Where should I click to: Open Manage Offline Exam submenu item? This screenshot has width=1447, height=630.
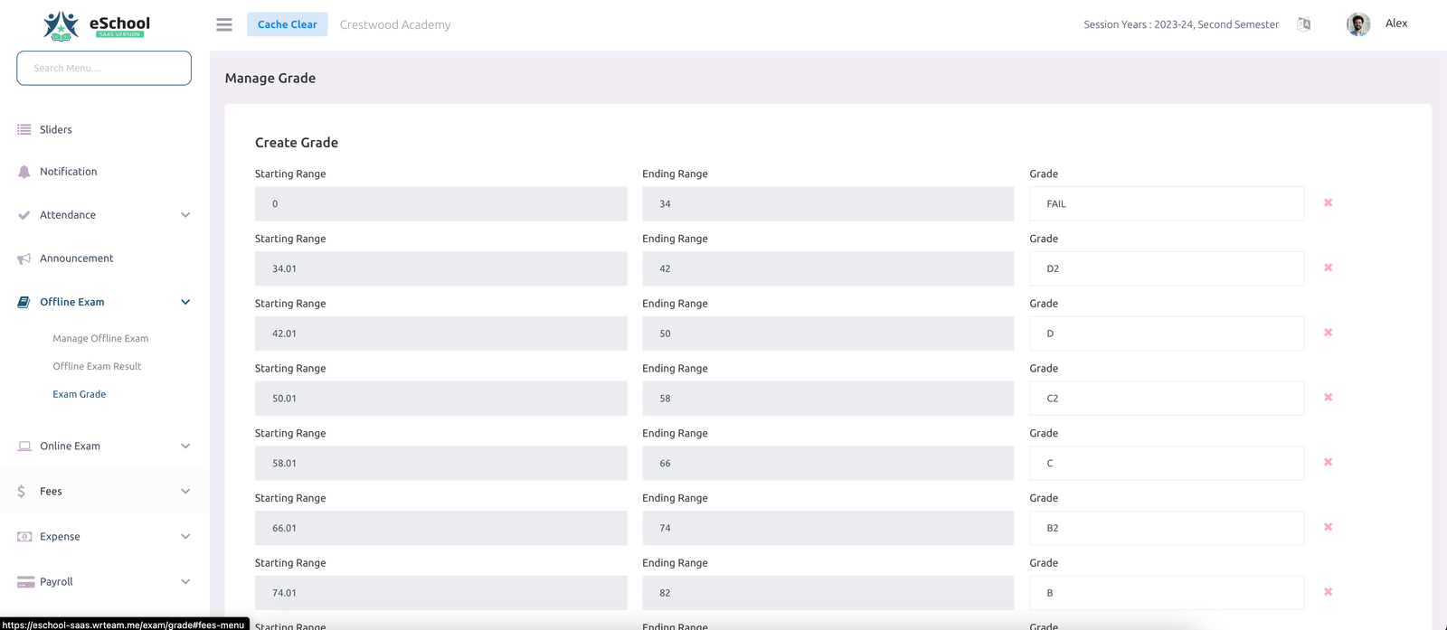pyautogui.click(x=100, y=338)
